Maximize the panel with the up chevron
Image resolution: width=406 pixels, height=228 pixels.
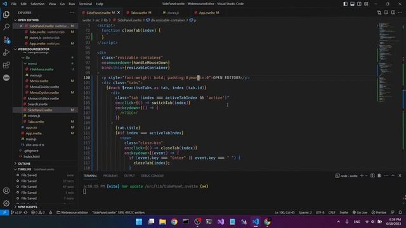393,175
